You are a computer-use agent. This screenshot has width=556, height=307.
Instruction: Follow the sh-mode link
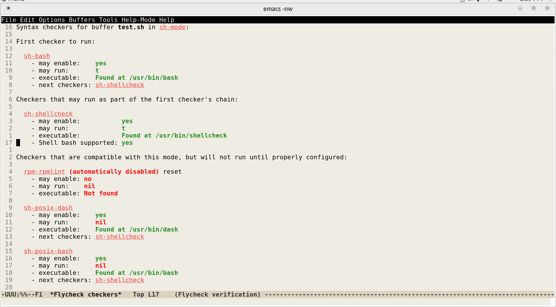tap(172, 27)
